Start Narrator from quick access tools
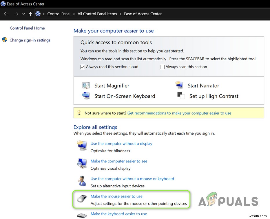270x219 pixels. [203, 86]
